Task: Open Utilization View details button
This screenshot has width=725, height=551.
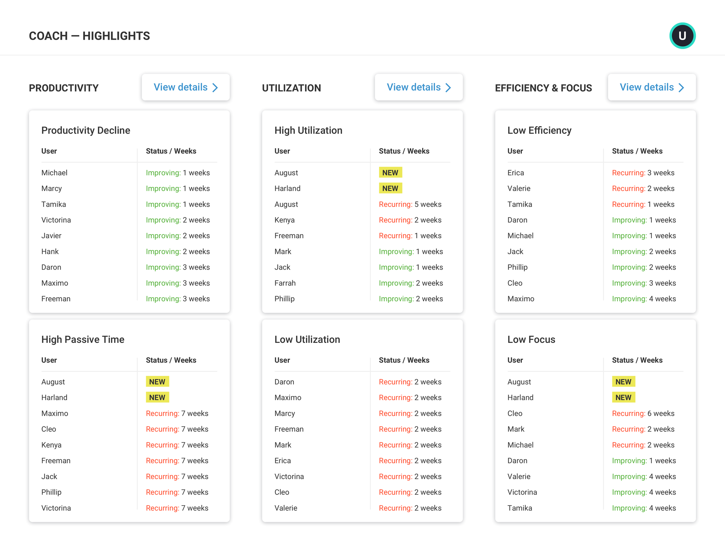Action: (418, 87)
